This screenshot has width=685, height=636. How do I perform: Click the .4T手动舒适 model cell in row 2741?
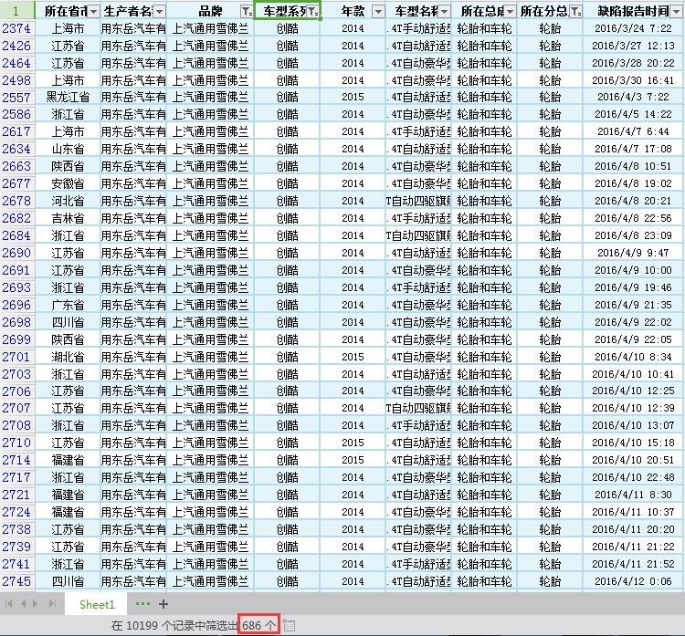click(x=418, y=564)
